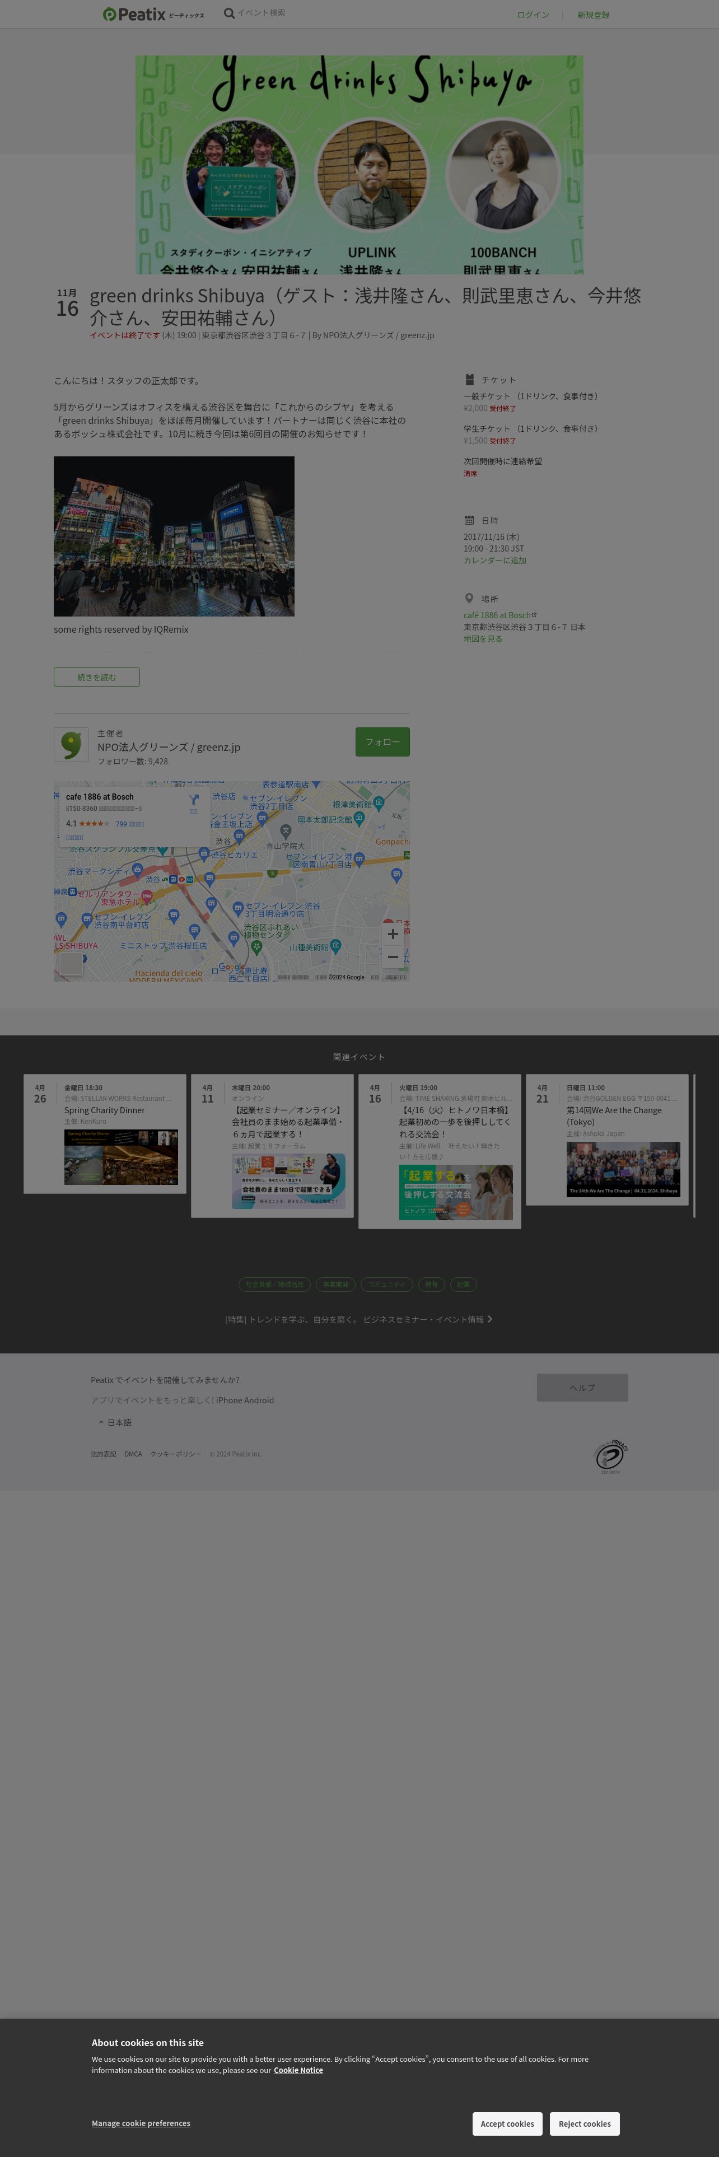The width and height of the screenshot is (719, 2157).
Task: Open the Shibuya crossing night photo
Action: point(174,536)
